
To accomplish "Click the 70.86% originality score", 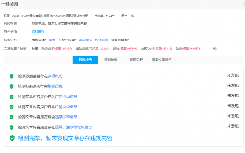I will [38, 32].
